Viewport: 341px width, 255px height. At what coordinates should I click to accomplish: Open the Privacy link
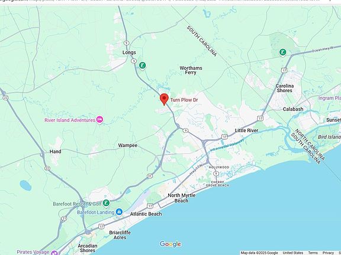click(328, 253)
